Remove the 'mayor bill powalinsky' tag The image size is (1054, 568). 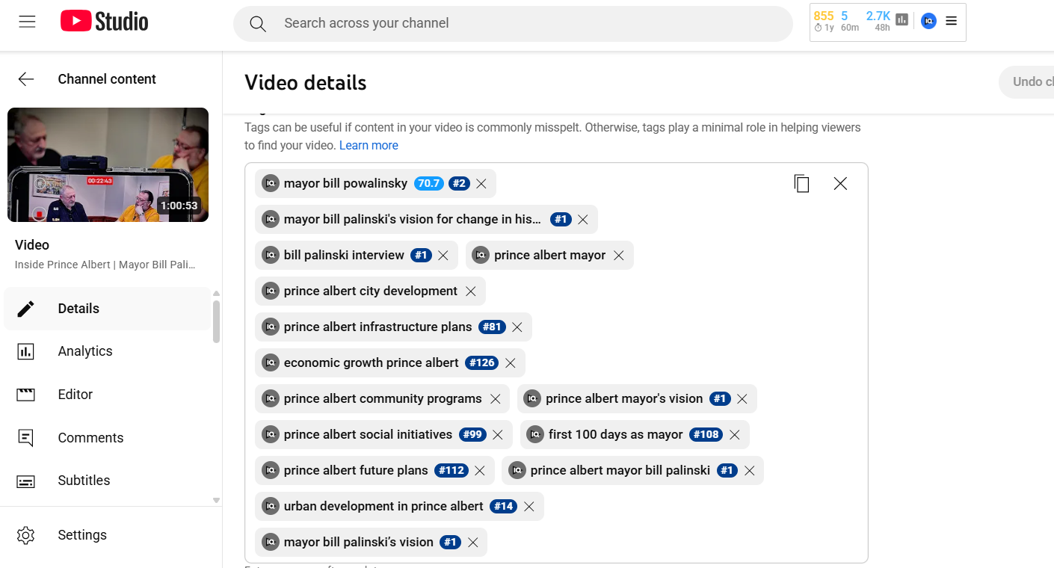481,184
